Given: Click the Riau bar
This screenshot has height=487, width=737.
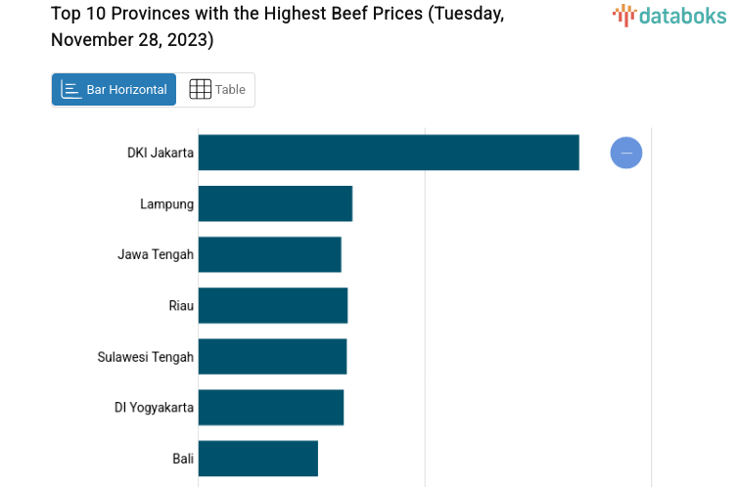Looking at the screenshot, I should [x=273, y=305].
